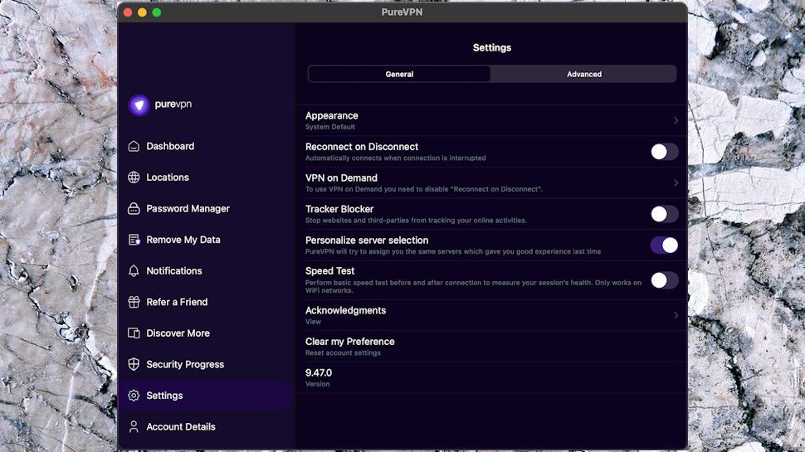Close the PureVPN window
Image resolution: width=805 pixels, height=452 pixels.
coord(128,12)
